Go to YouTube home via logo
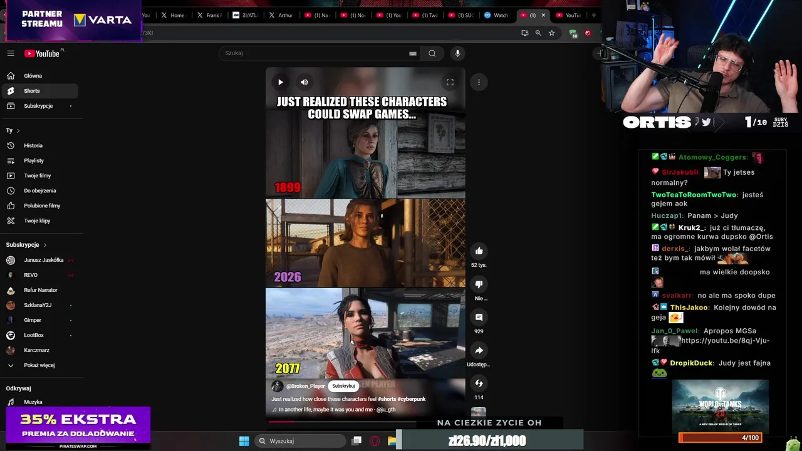This screenshot has height=451, width=802. (42, 53)
